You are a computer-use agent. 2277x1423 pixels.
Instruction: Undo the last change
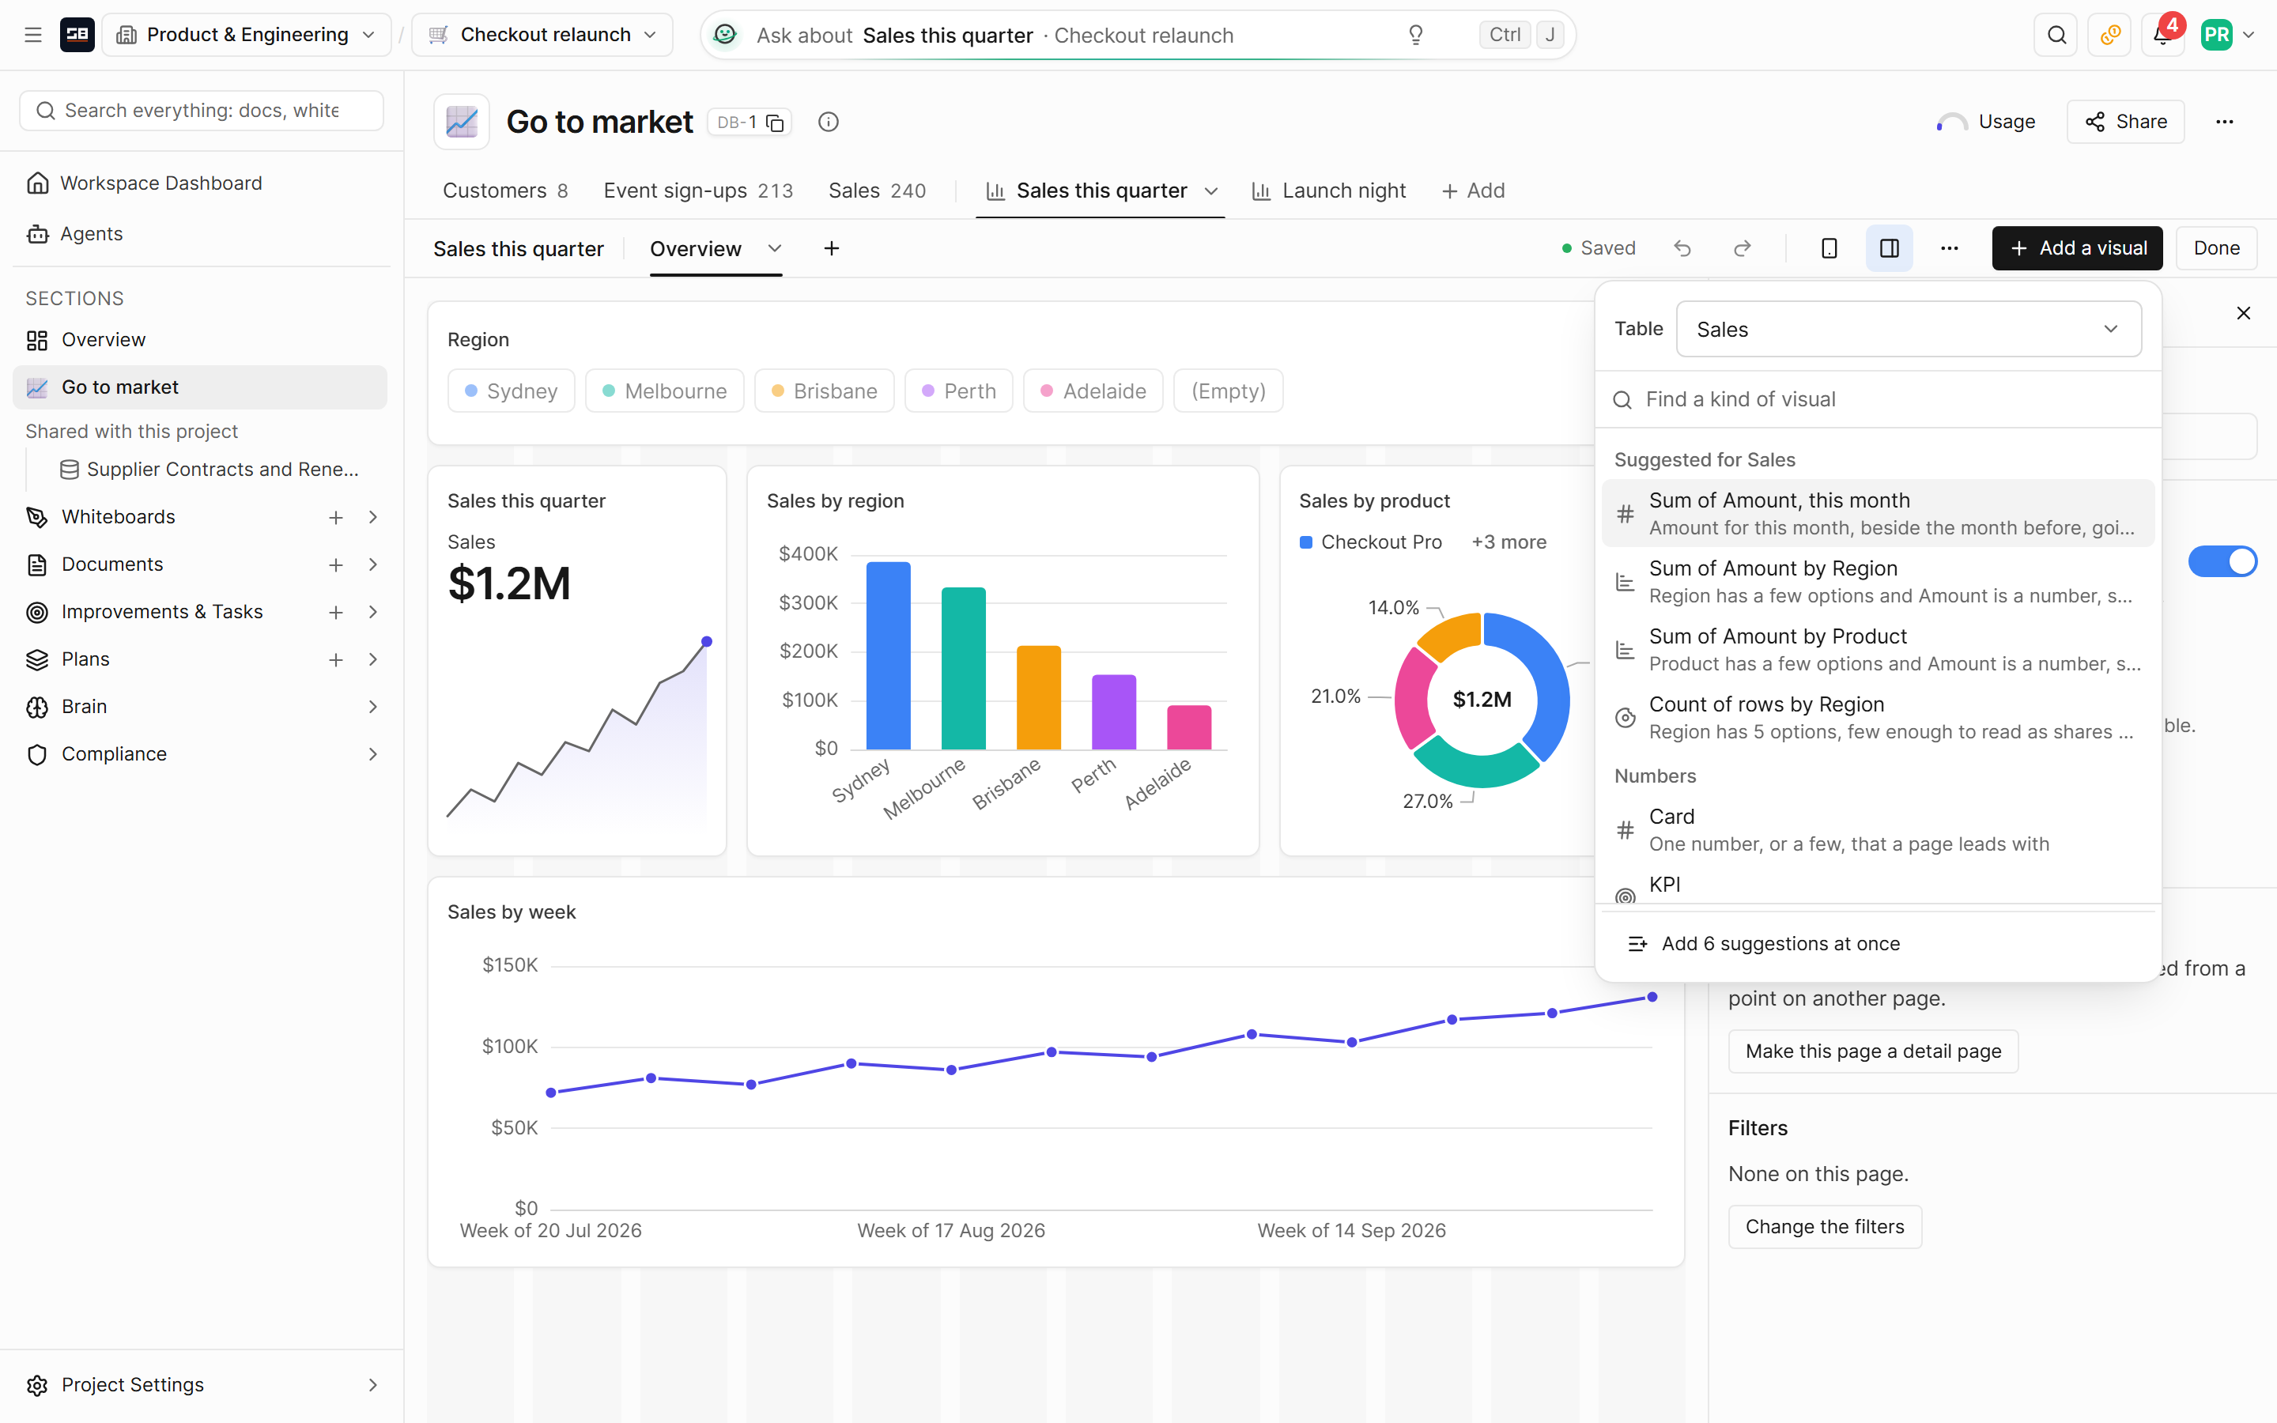1682,248
